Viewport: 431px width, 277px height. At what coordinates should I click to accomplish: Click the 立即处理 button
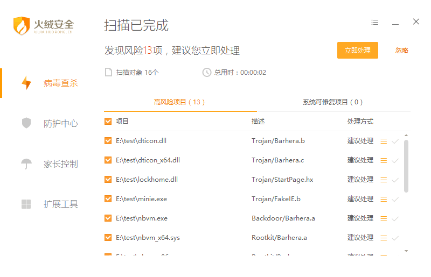(358, 50)
